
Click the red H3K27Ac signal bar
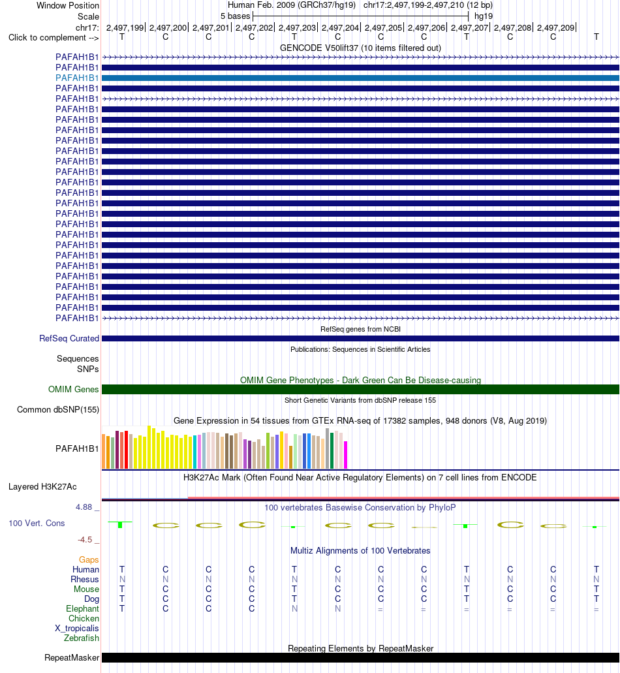pyautogui.click(x=403, y=498)
